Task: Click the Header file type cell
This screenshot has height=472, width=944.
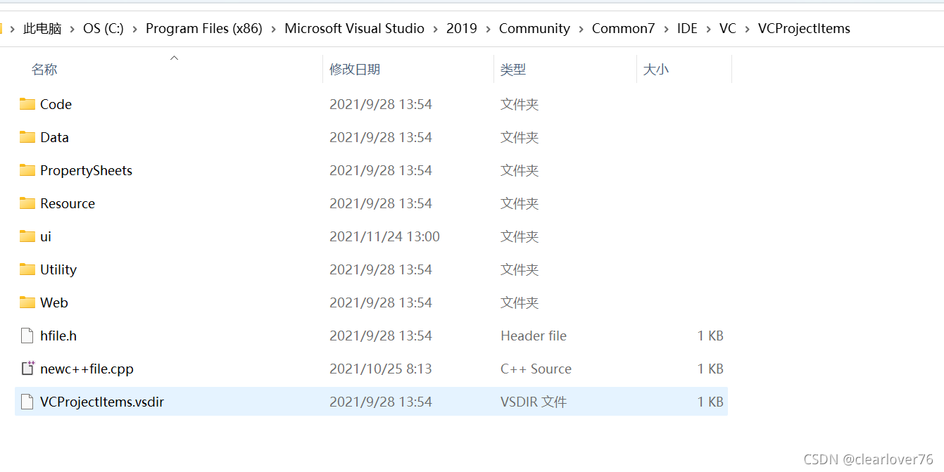Action: [534, 336]
